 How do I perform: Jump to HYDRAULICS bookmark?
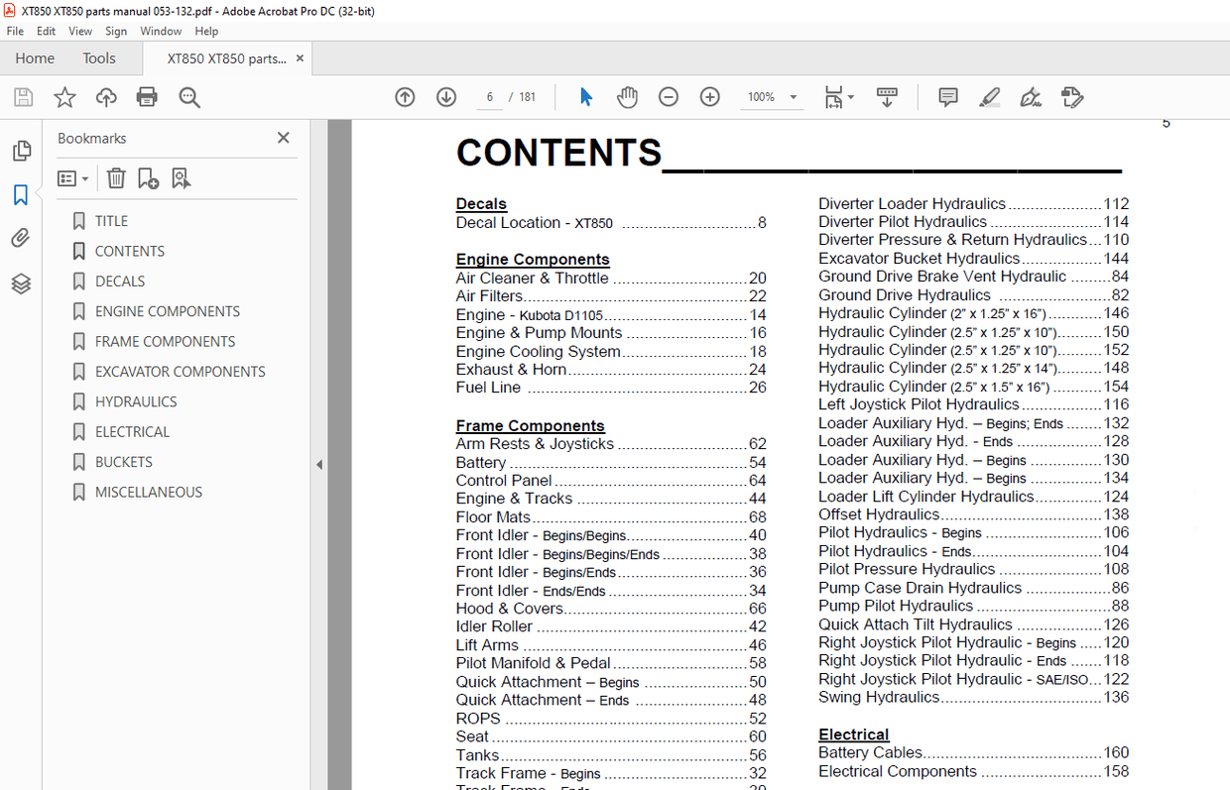[136, 401]
